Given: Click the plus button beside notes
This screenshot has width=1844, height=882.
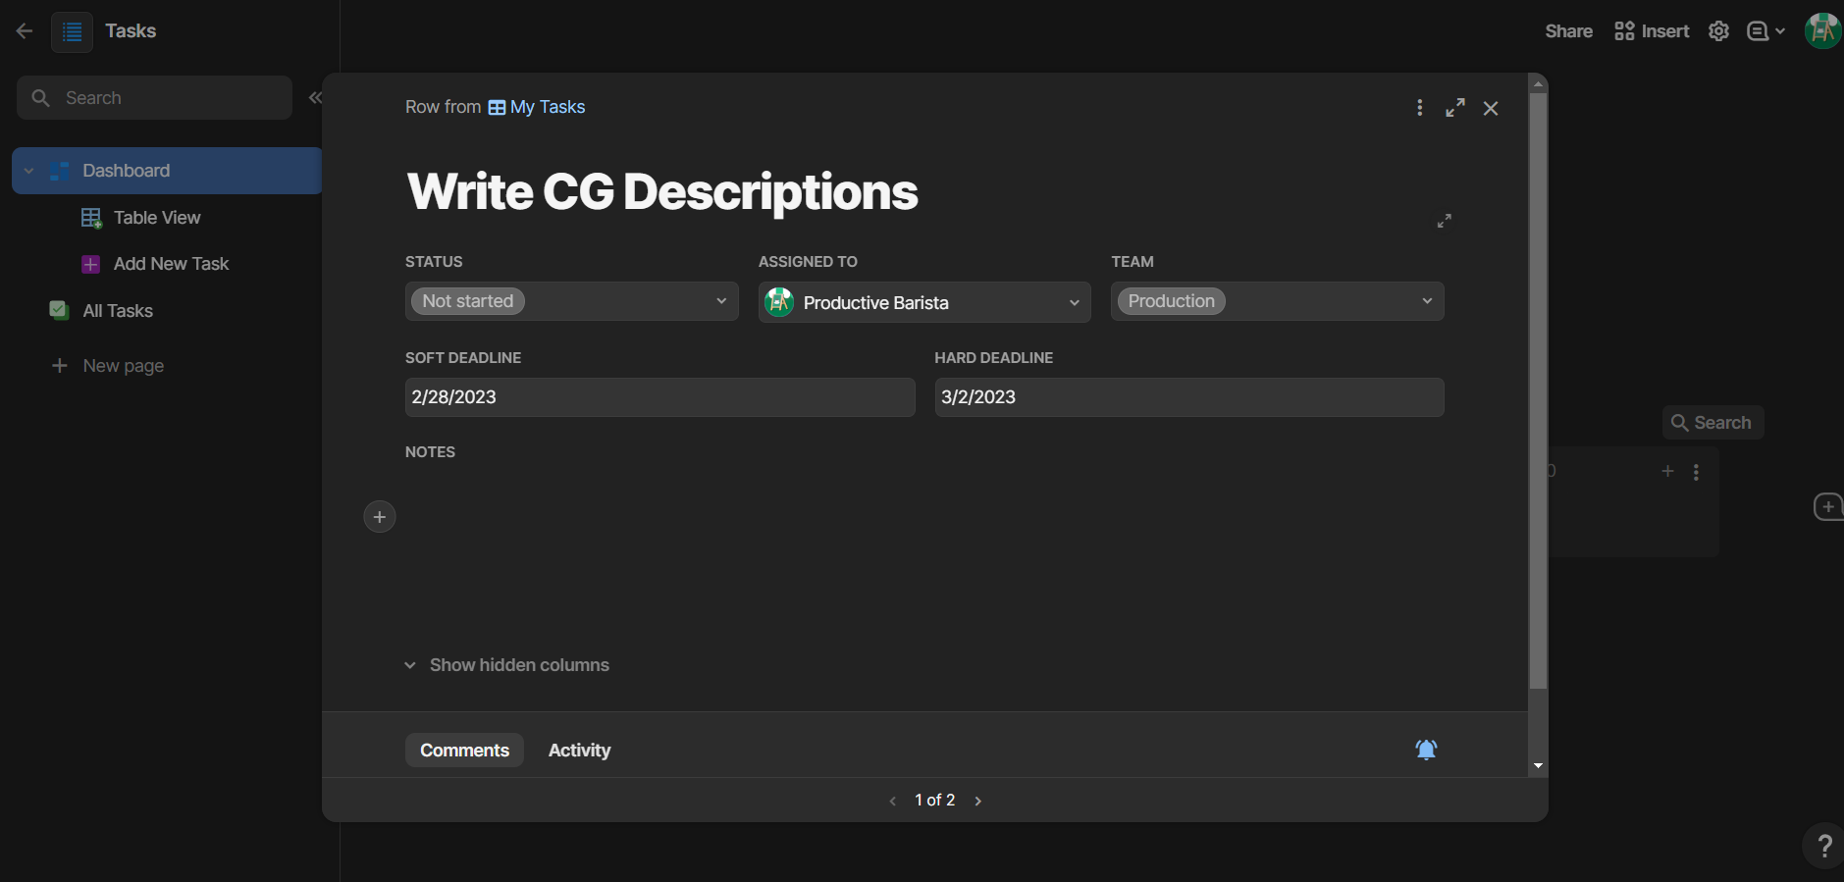Looking at the screenshot, I should (380, 517).
